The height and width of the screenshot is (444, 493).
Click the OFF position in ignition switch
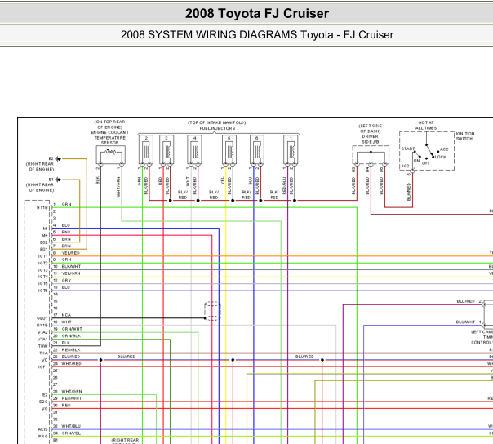pos(426,163)
